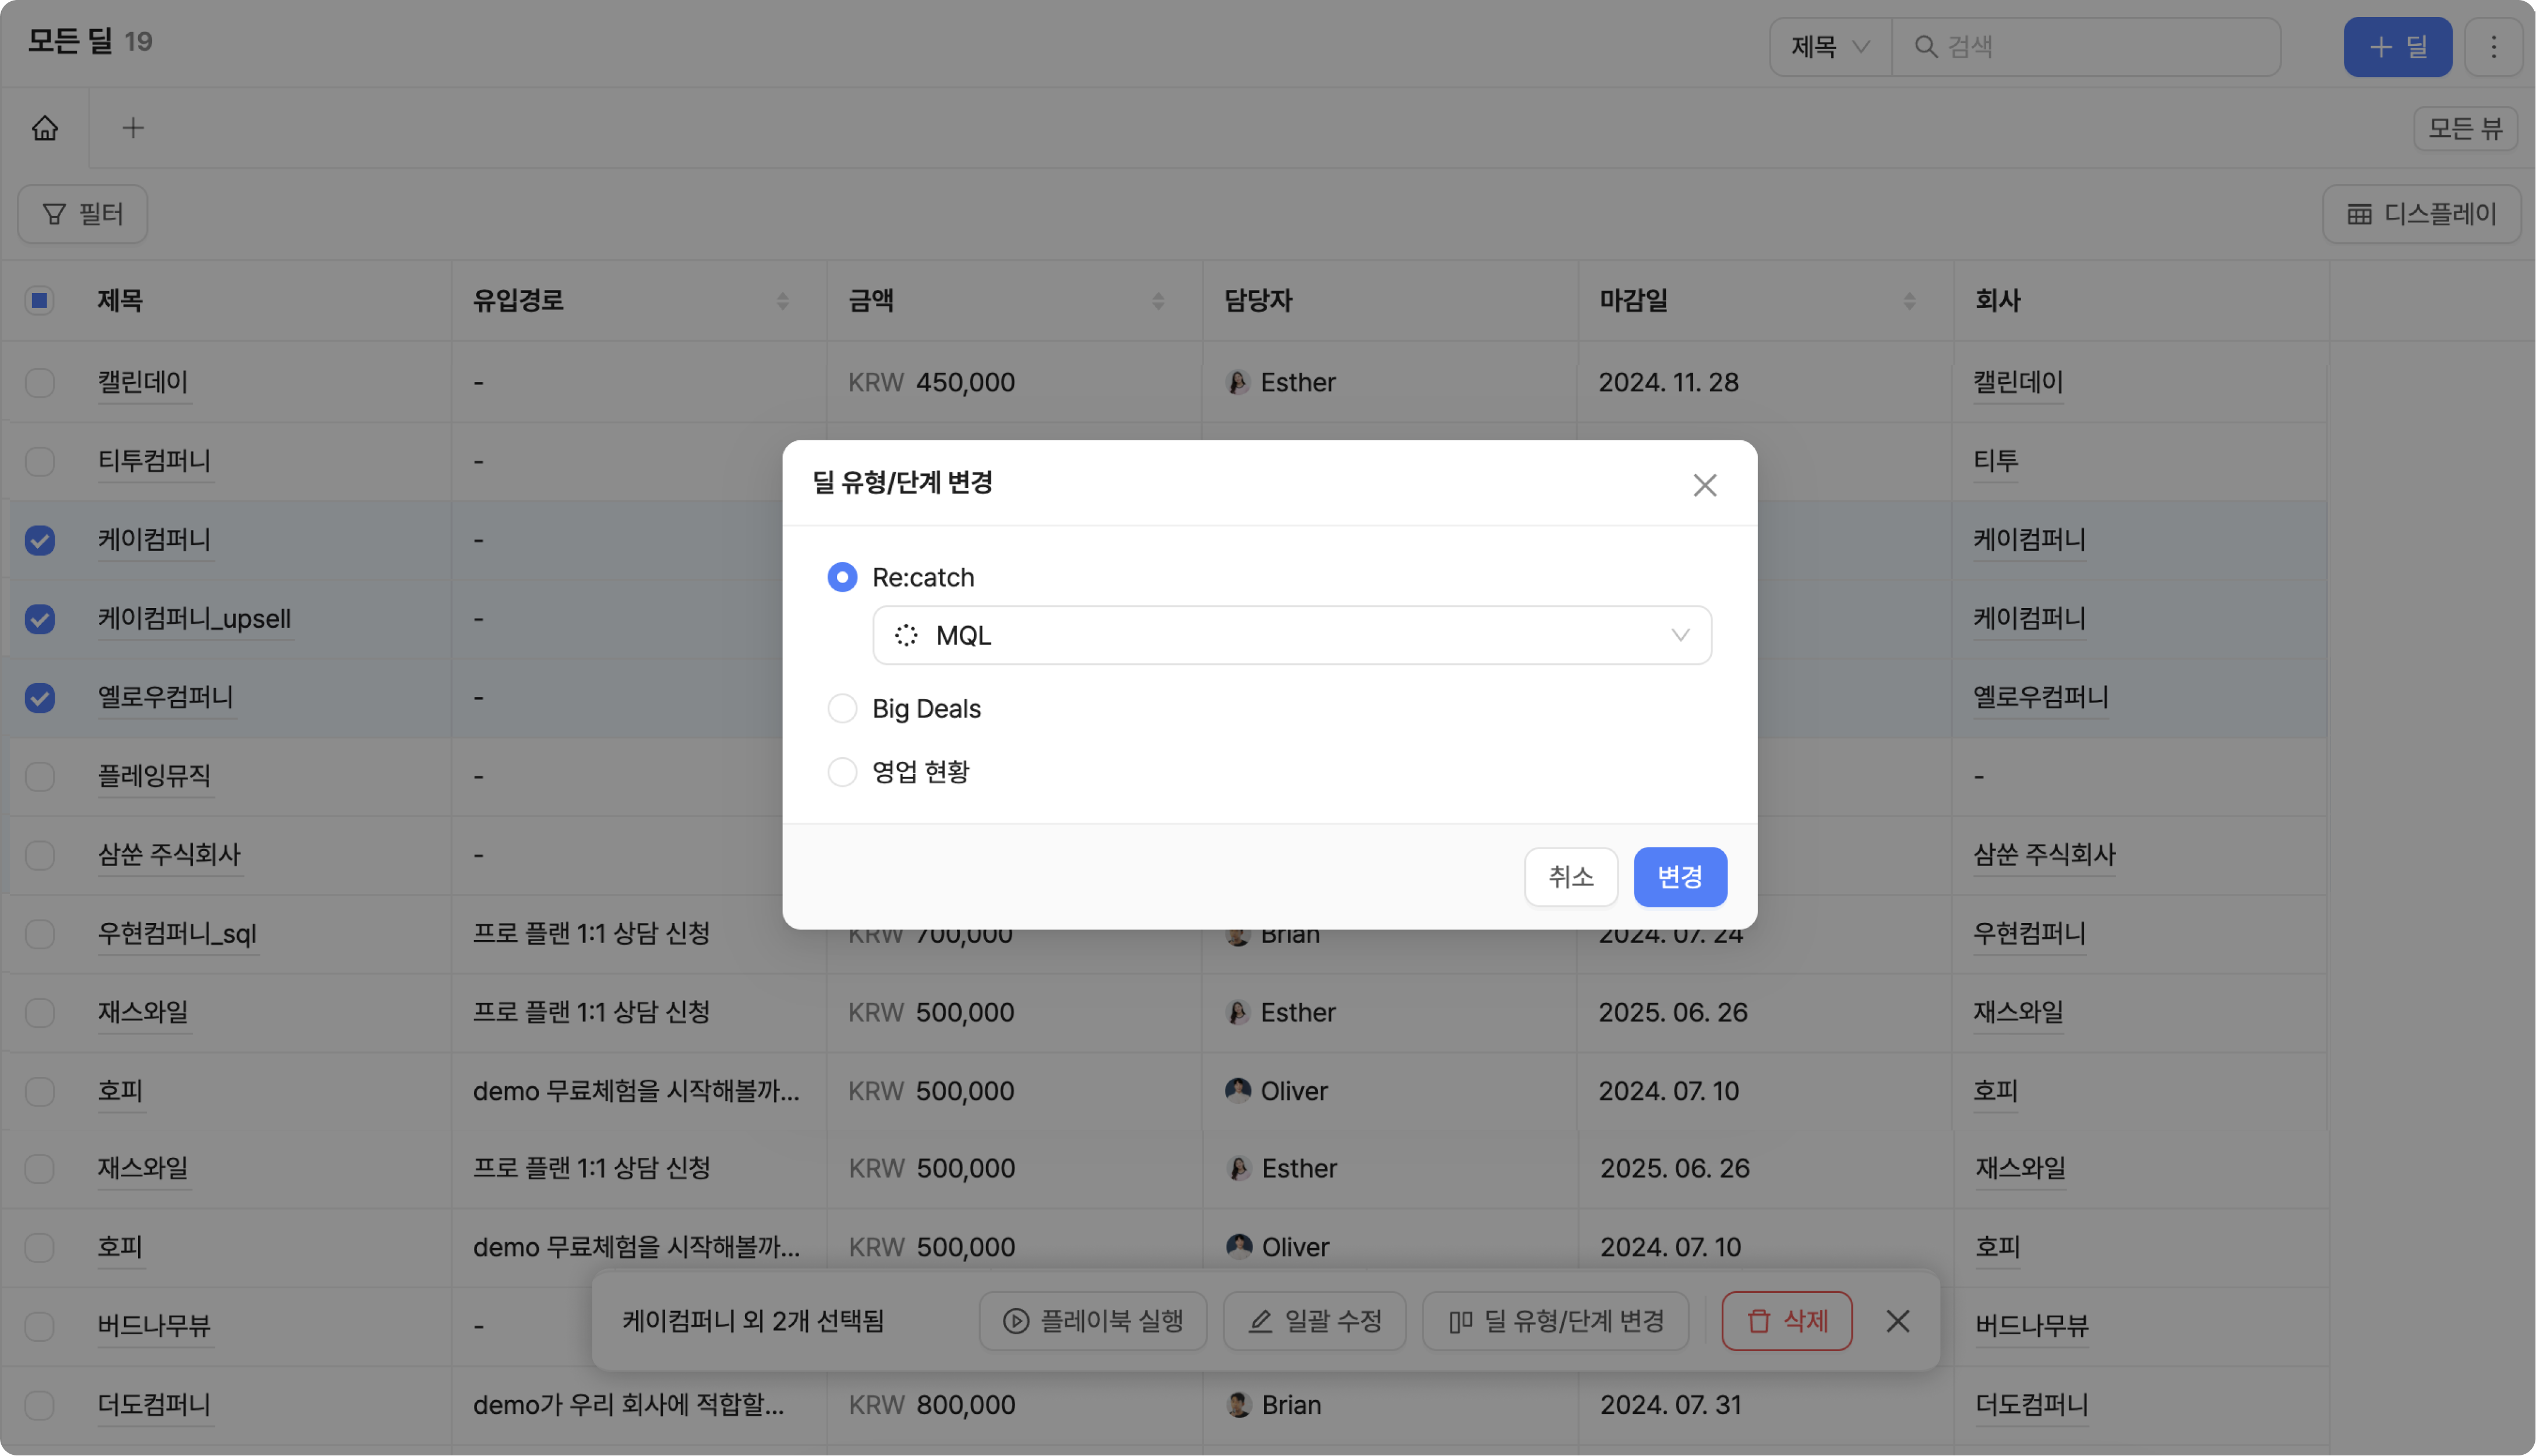The width and height of the screenshot is (2536, 1456).
Task: Click the red 삭제 trash button
Action: pyautogui.click(x=1786, y=1321)
